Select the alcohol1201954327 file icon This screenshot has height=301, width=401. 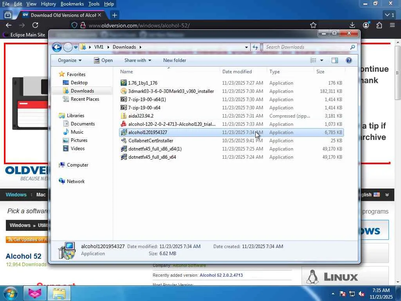pyautogui.click(x=123, y=132)
